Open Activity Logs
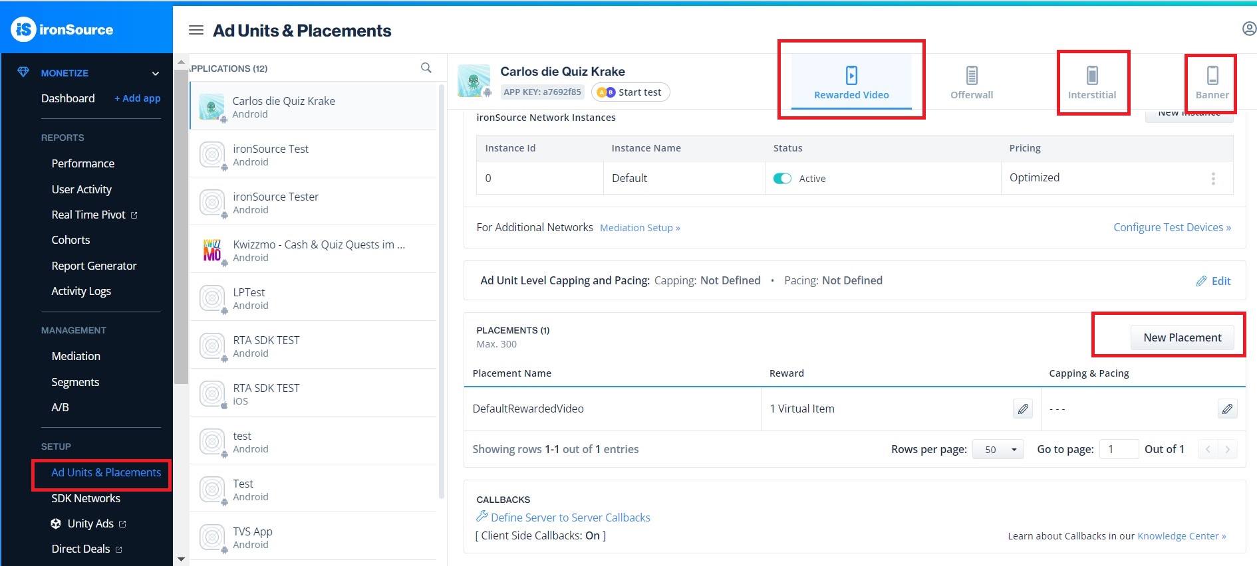The height and width of the screenshot is (566, 1257). point(81,291)
